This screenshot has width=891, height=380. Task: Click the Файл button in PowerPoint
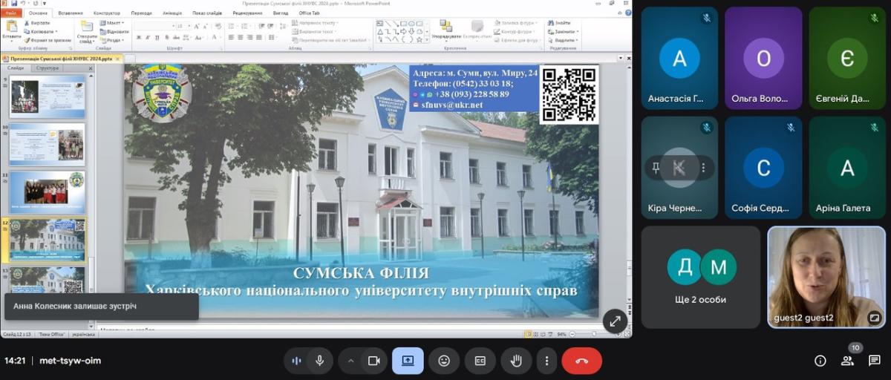(11, 13)
